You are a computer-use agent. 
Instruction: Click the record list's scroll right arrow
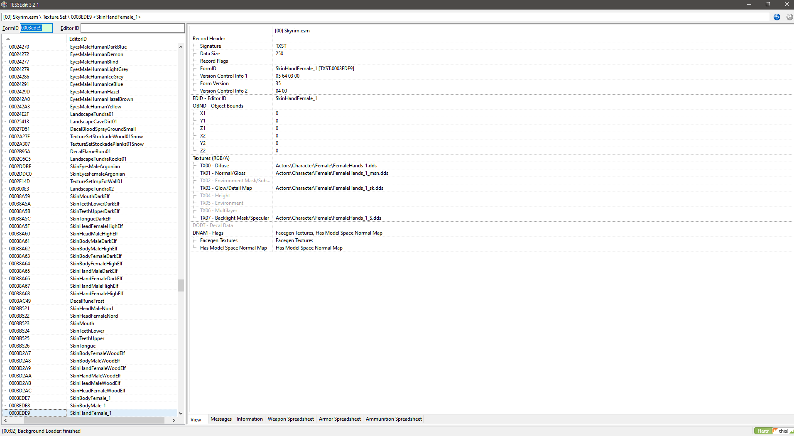tap(174, 420)
